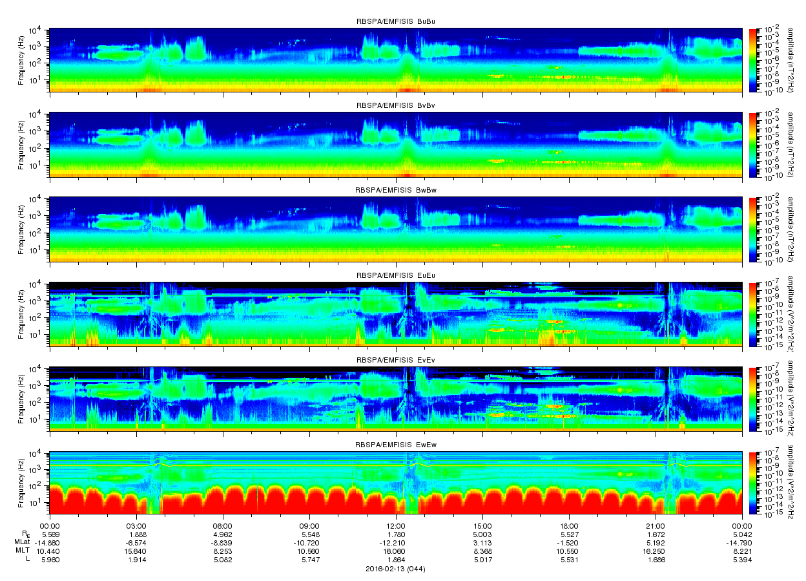Click the MLat value 3.113
Viewport: 806px width, 581px height.
482,542
